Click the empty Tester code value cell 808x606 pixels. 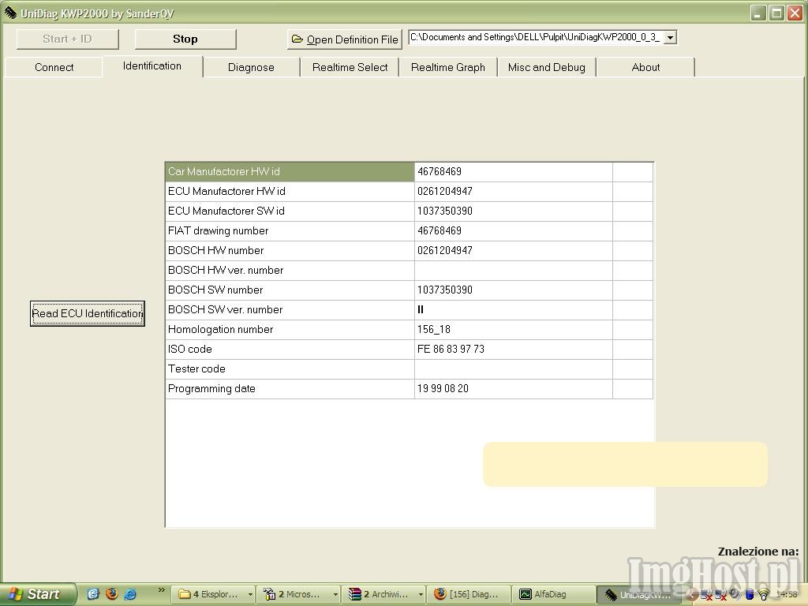513,369
